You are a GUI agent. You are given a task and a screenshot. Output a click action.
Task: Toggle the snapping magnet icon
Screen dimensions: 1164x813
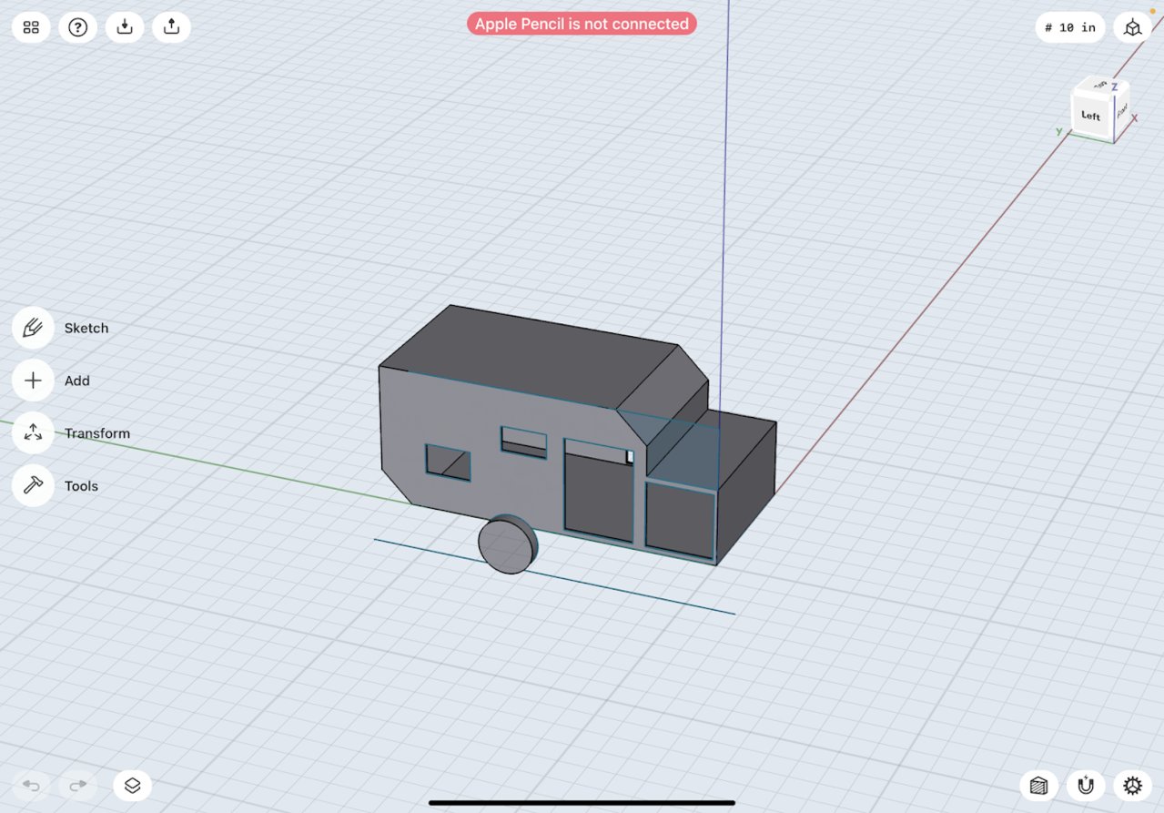tap(1086, 785)
